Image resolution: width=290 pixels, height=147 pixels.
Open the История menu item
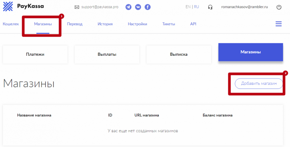(x=105, y=24)
